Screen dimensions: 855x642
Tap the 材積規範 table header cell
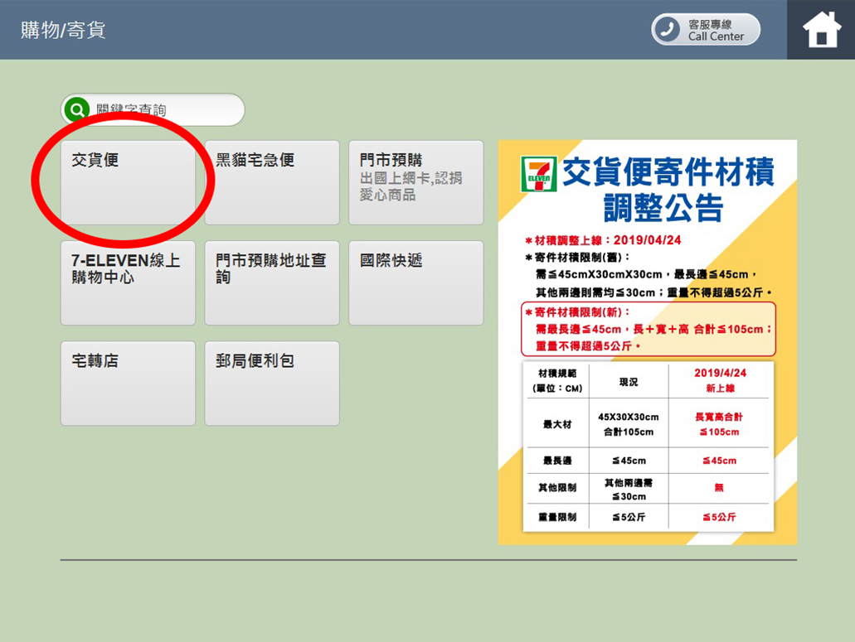pyautogui.click(x=557, y=380)
